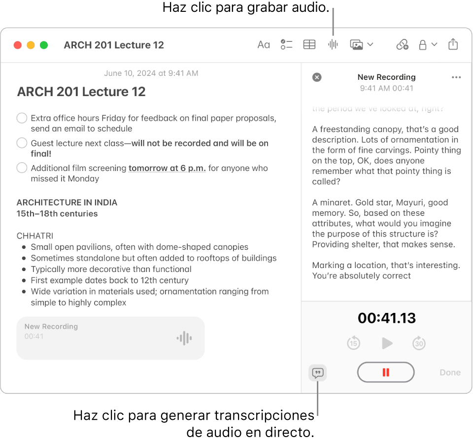
Task: Click the add link icon
Action: point(402,45)
